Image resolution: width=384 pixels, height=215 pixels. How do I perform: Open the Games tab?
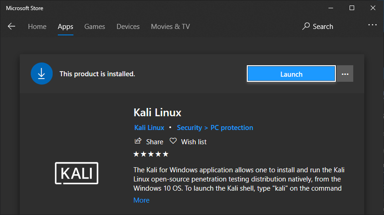95,26
